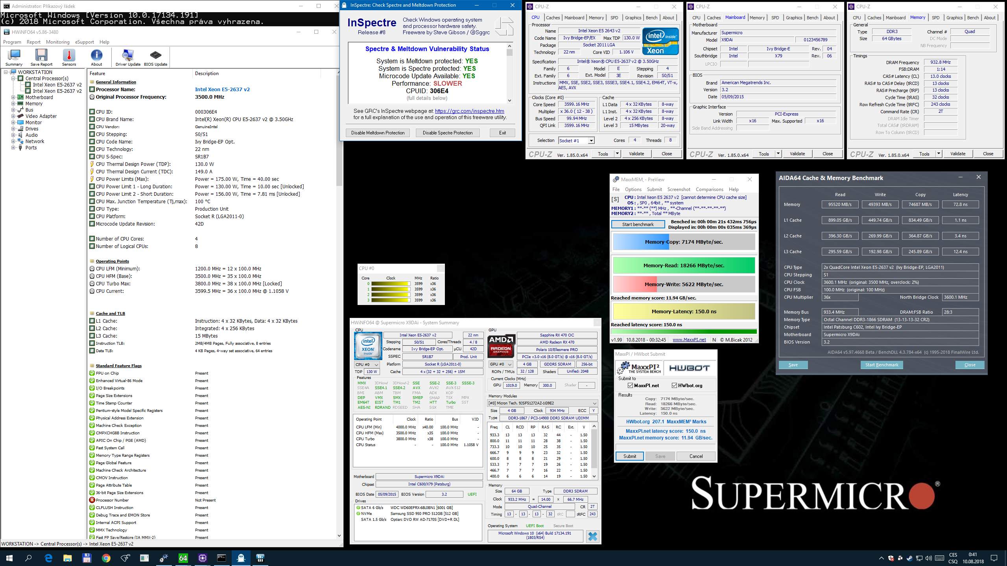Expand the Video Adapter tree node
The height and width of the screenshot is (566, 1007).
(13, 116)
